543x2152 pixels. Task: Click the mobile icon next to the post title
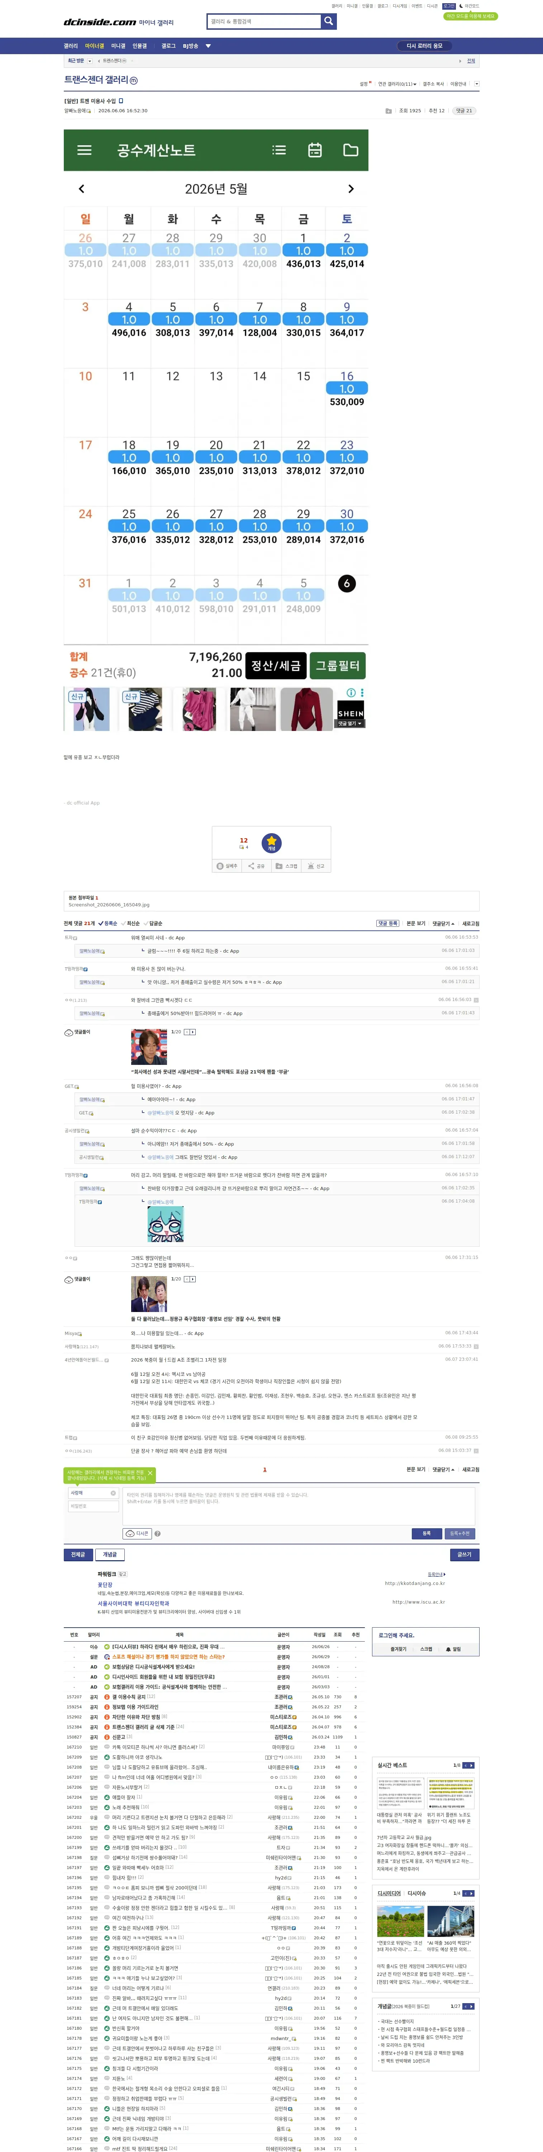pyautogui.click(x=121, y=101)
